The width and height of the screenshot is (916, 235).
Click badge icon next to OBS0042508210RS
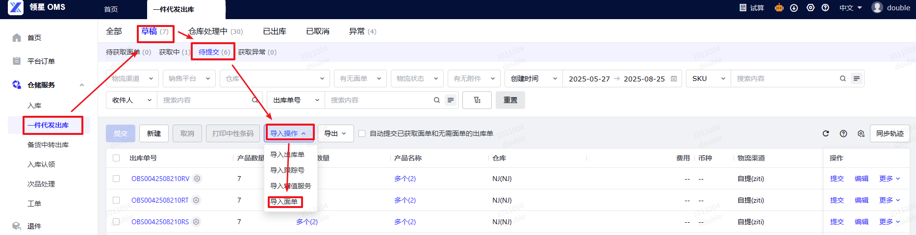tap(196, 222)
